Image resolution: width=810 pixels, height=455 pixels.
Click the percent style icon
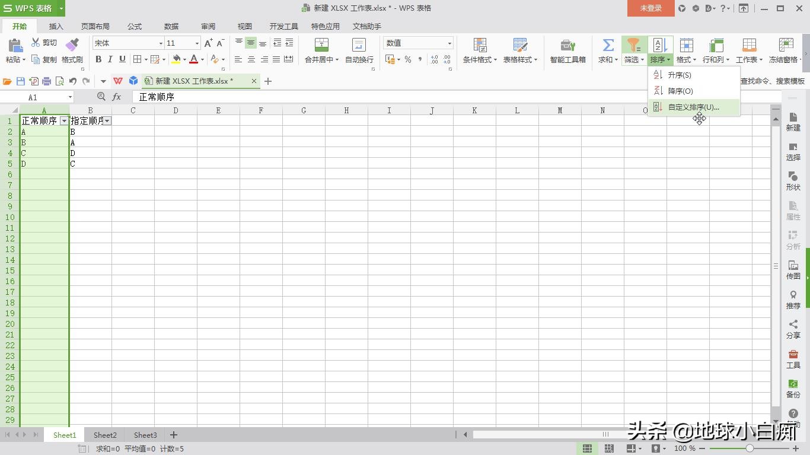(408, 59)
